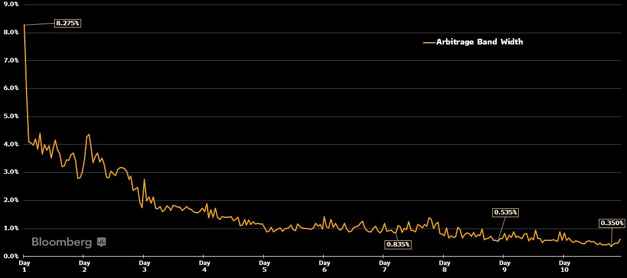Select Day 5 on the time axis

[x=264, y=266]
